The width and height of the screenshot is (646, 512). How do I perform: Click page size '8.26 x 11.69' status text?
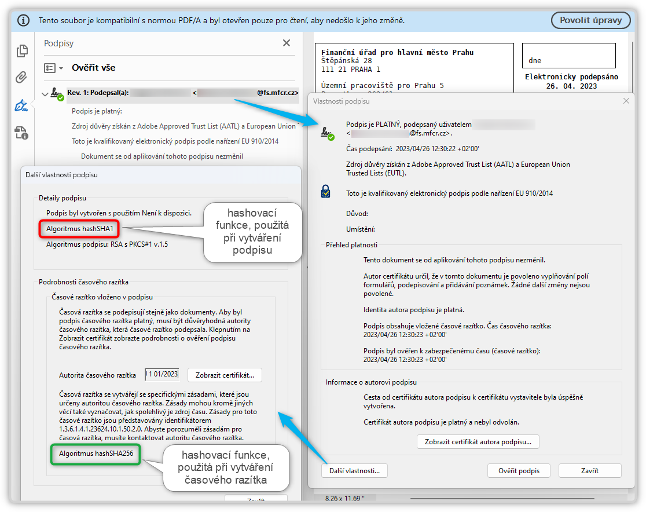click(345, 498)
